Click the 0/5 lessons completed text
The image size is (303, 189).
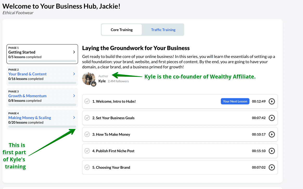click(x=25, y=57)
